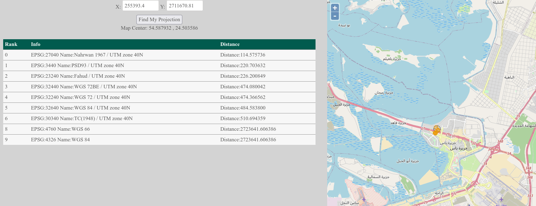Focus the X coordinate input field

coord(141,6)
